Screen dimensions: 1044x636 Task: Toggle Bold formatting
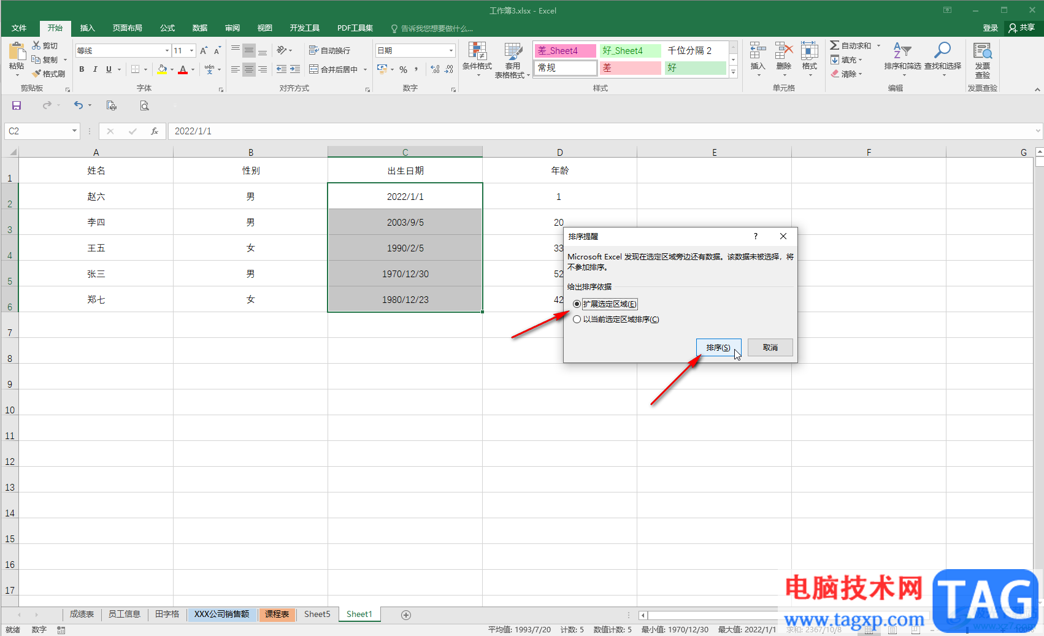[82, 69]
